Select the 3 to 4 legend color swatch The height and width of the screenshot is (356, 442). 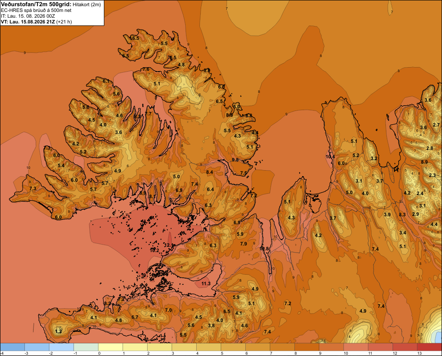pyautogui.click(x=184, y=347)
